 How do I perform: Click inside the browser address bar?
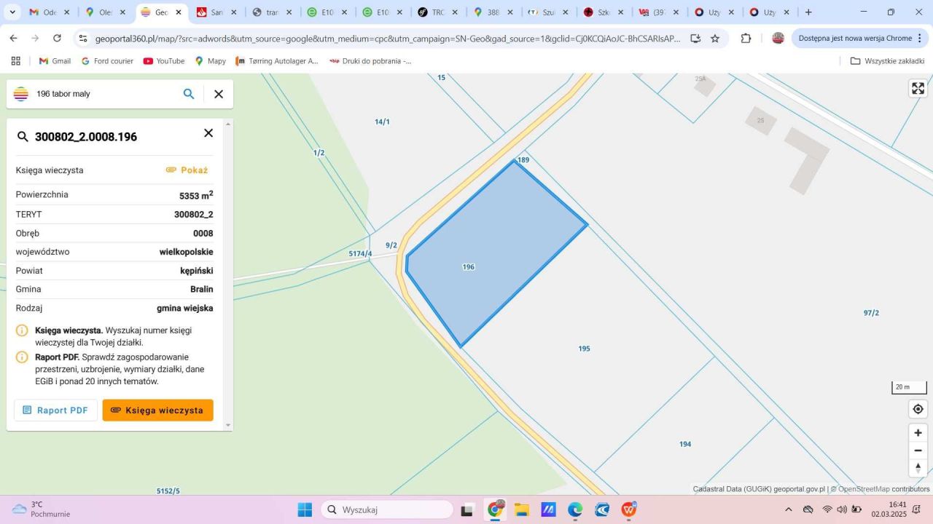(x=364, y=38)
